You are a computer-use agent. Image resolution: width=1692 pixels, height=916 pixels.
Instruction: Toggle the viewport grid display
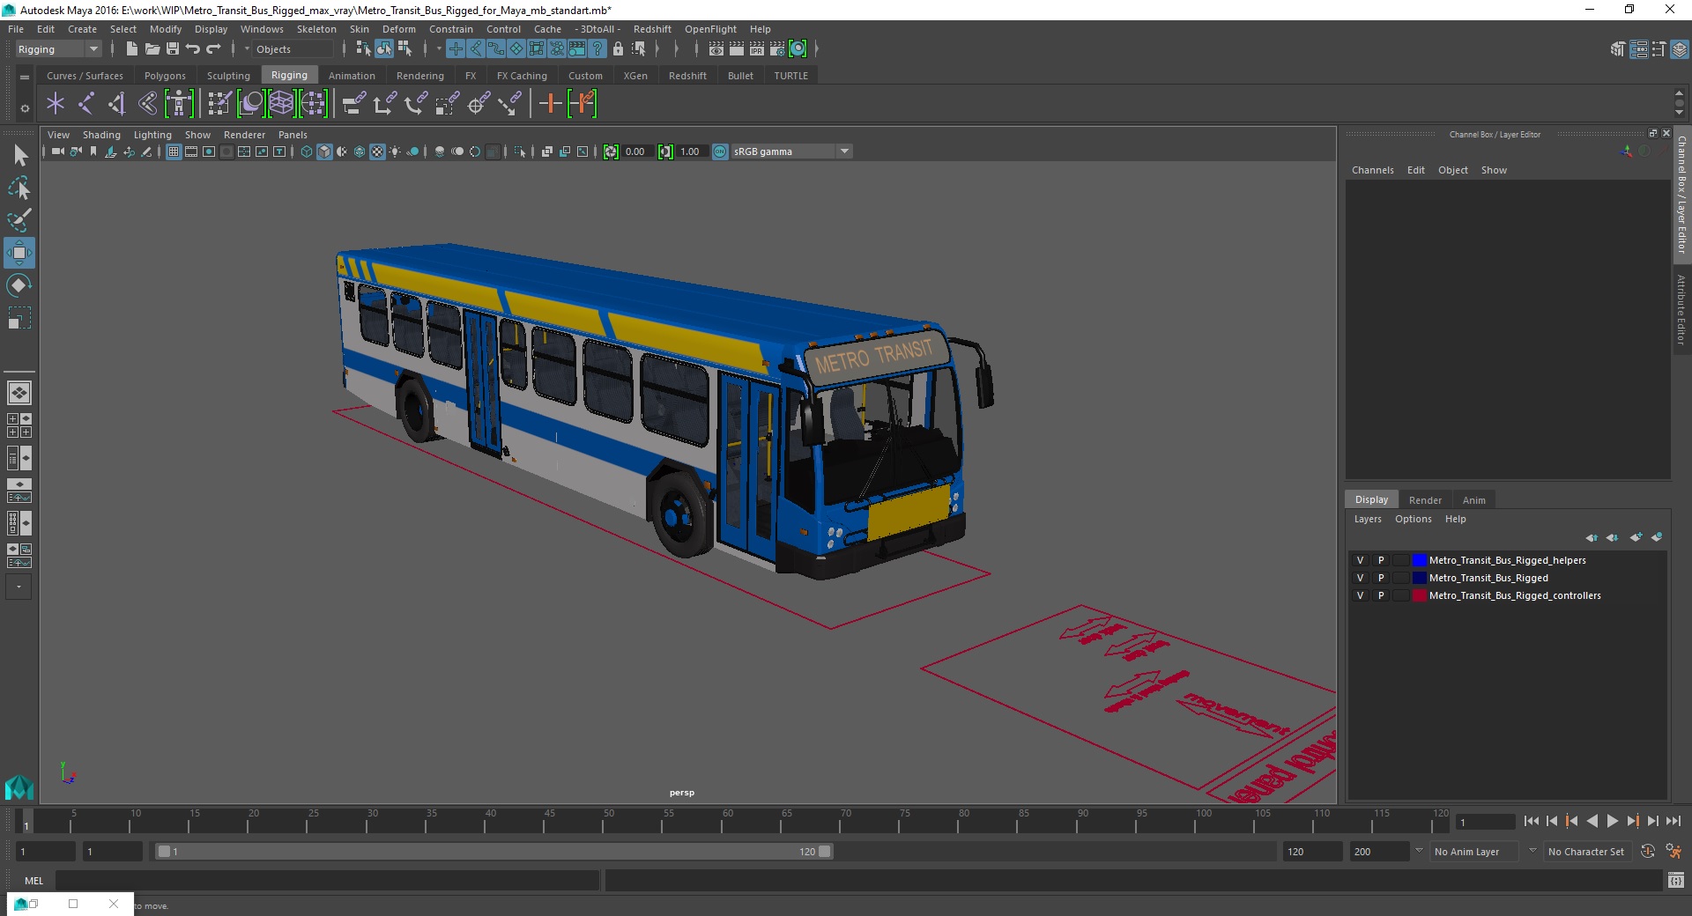click(174, 151)
